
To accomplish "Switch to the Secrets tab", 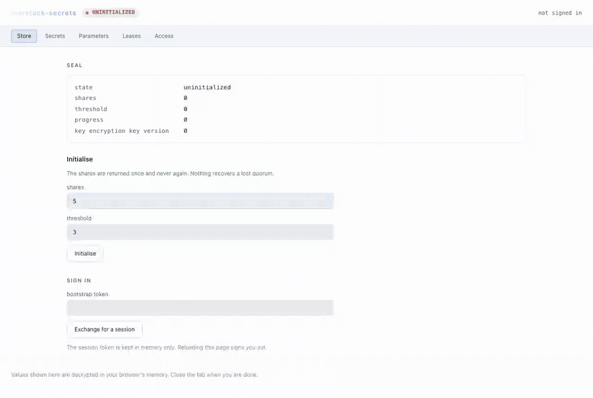I will (x=55, y=36).
